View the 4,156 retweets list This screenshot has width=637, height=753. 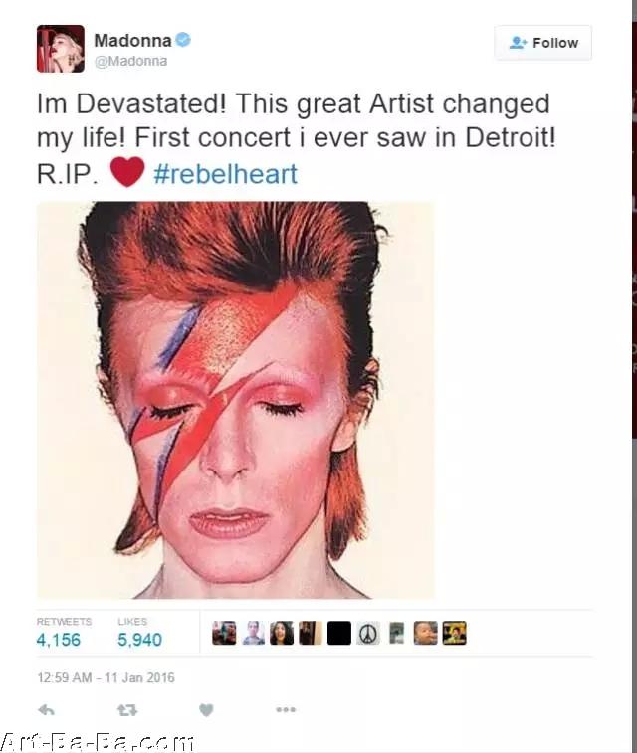pos(59,640)
